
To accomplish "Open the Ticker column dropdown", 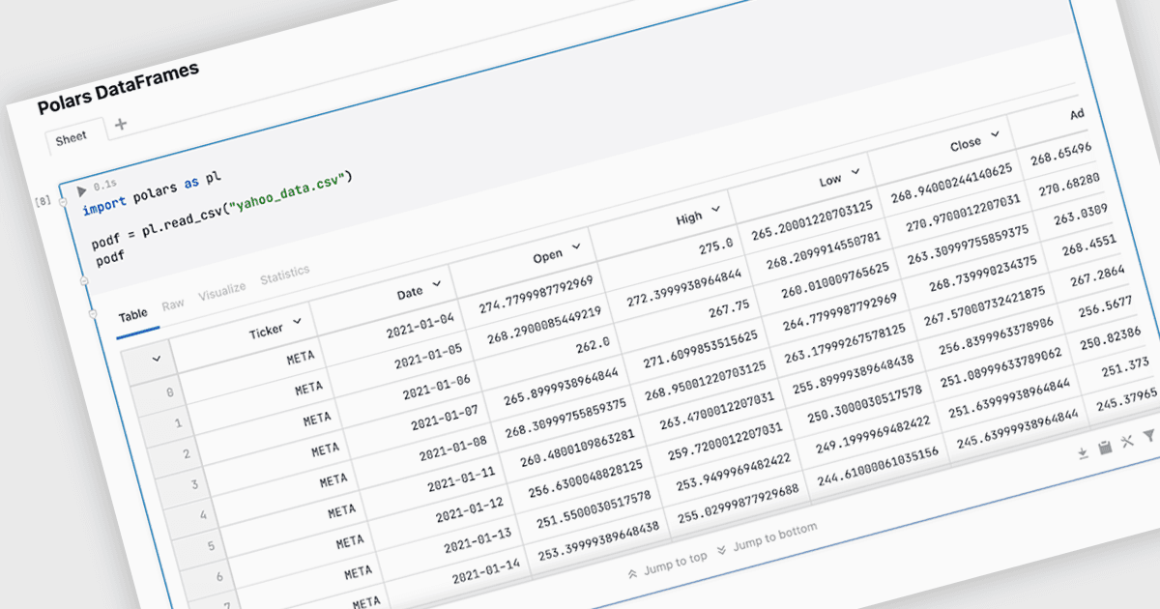I will (x=297, y=322).
